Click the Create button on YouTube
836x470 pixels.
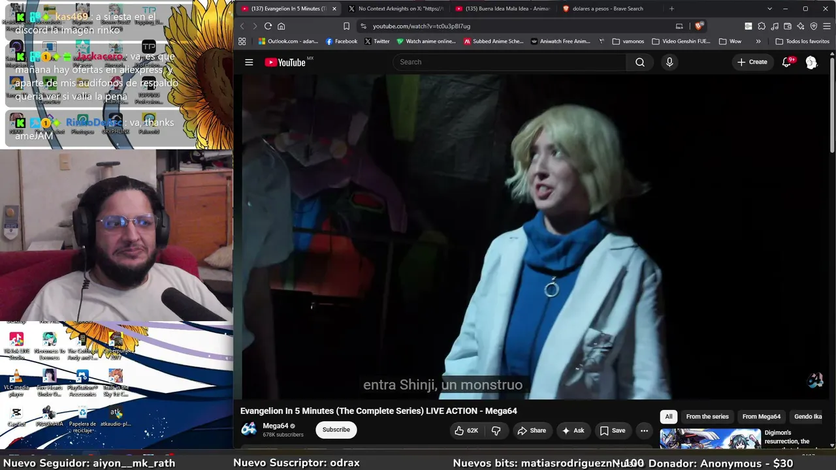click(752, 62)
